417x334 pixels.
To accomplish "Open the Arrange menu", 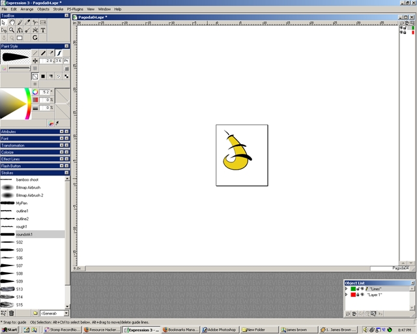I will [27, 9].
